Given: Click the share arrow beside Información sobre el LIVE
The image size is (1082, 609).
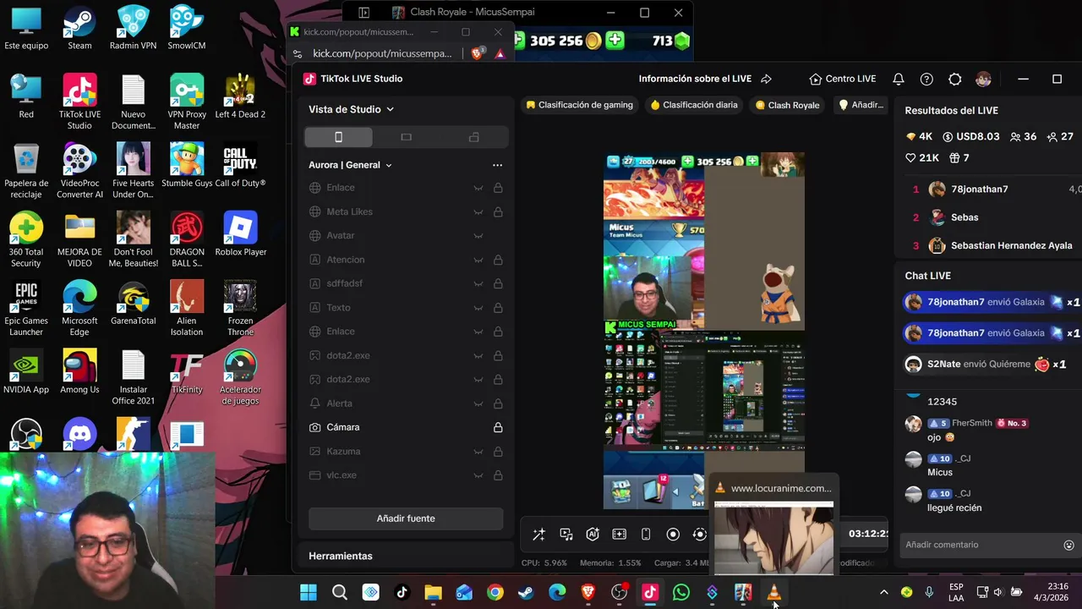Looking at the screenshot, I should 766,79.
